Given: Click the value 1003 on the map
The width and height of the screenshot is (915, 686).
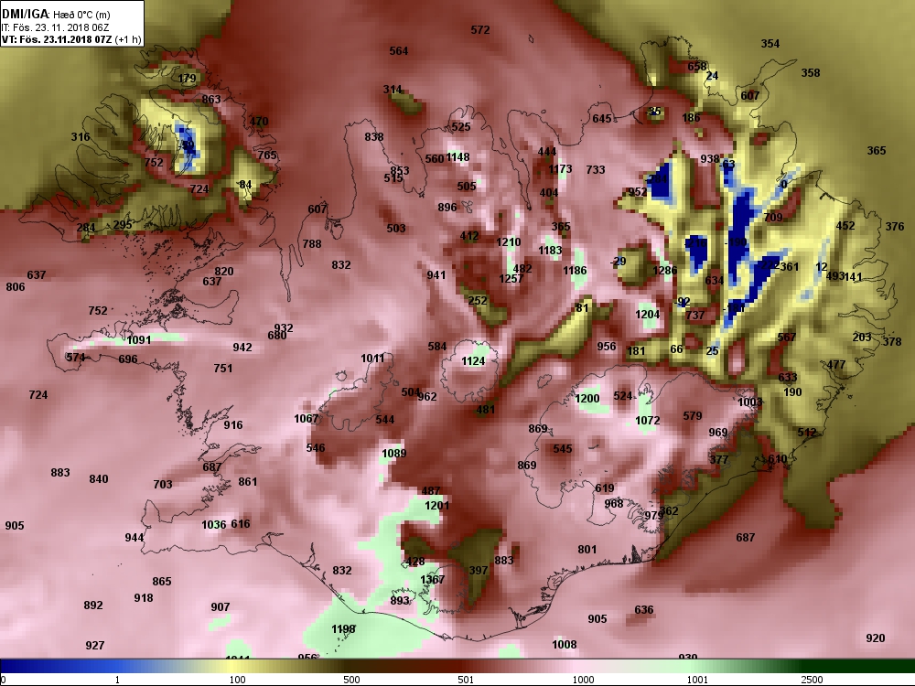Looking at the screenshot, I should coord(750,402).
